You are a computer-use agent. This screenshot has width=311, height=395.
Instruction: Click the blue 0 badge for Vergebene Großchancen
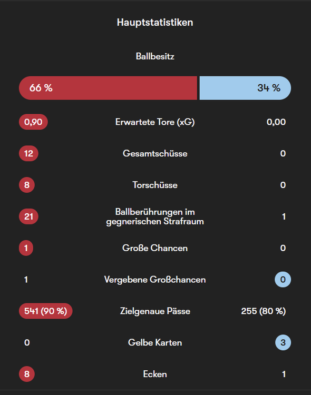[283, 279]
